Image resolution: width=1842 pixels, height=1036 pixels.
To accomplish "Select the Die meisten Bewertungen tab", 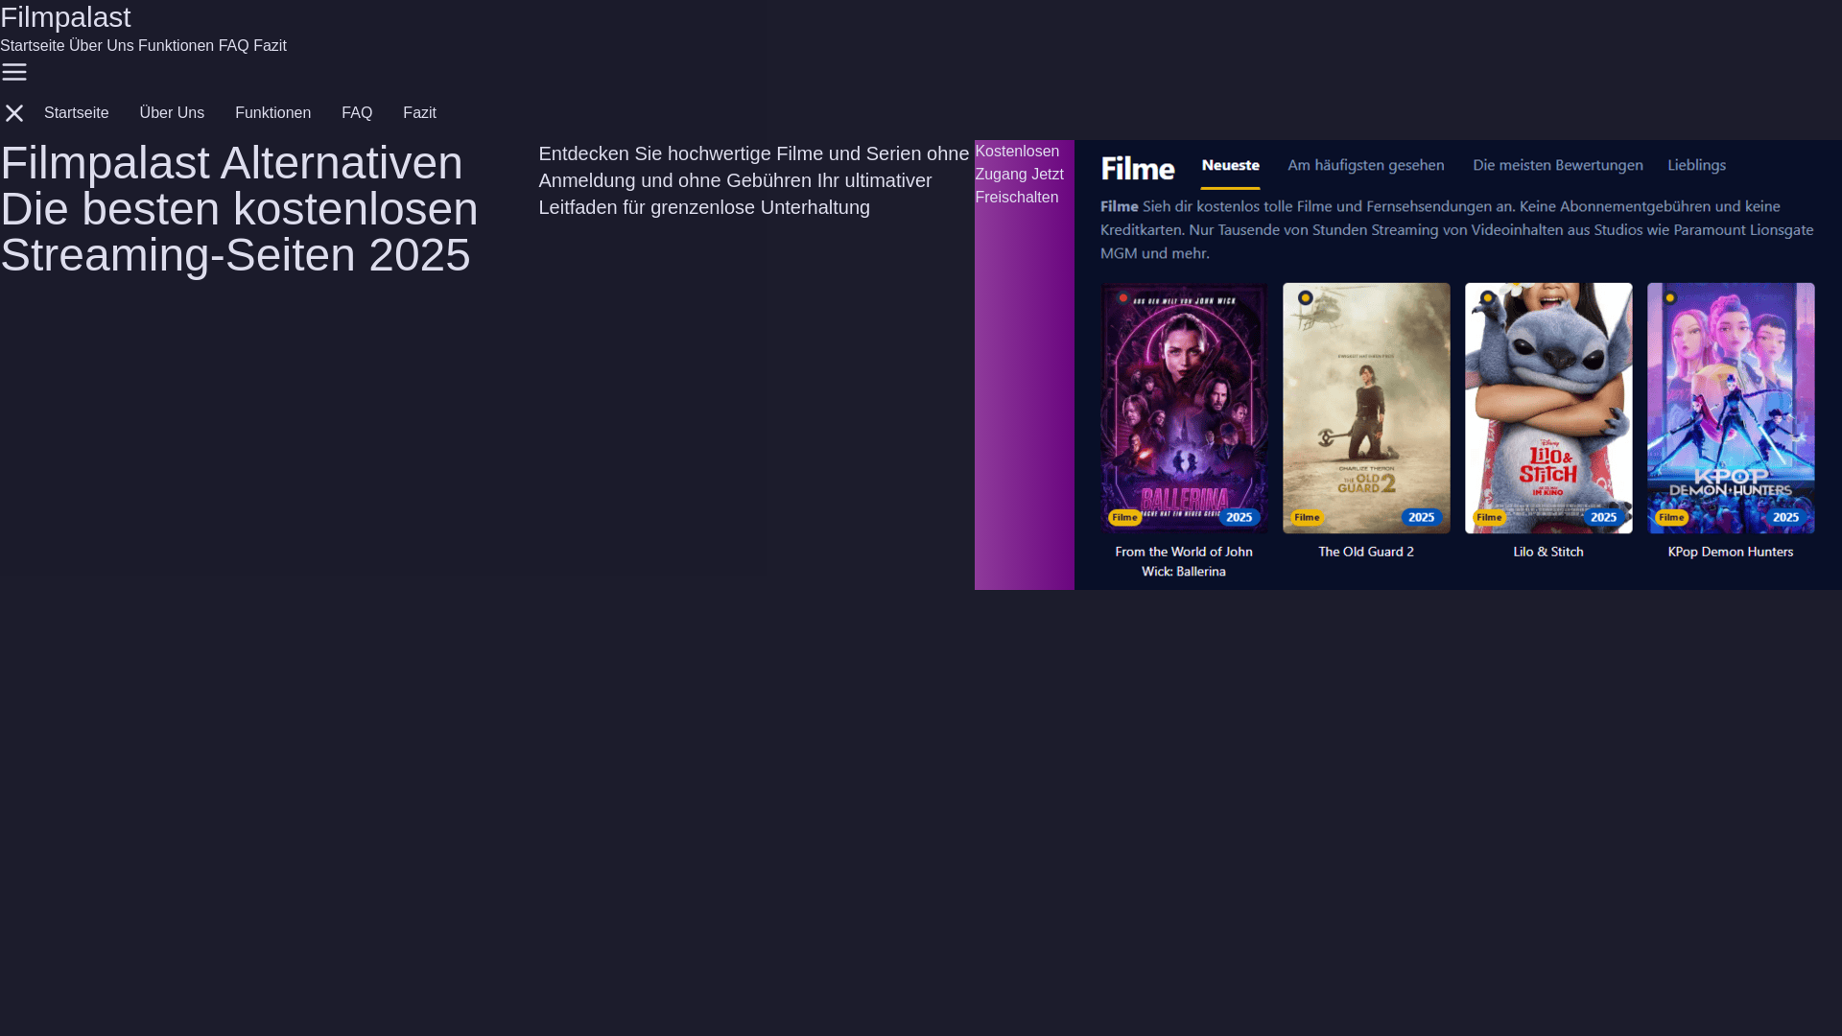I will pos(1557,165).
